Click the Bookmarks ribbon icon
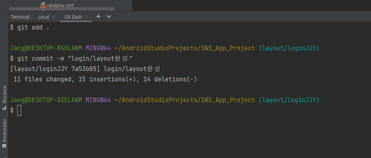 [4, 146]
